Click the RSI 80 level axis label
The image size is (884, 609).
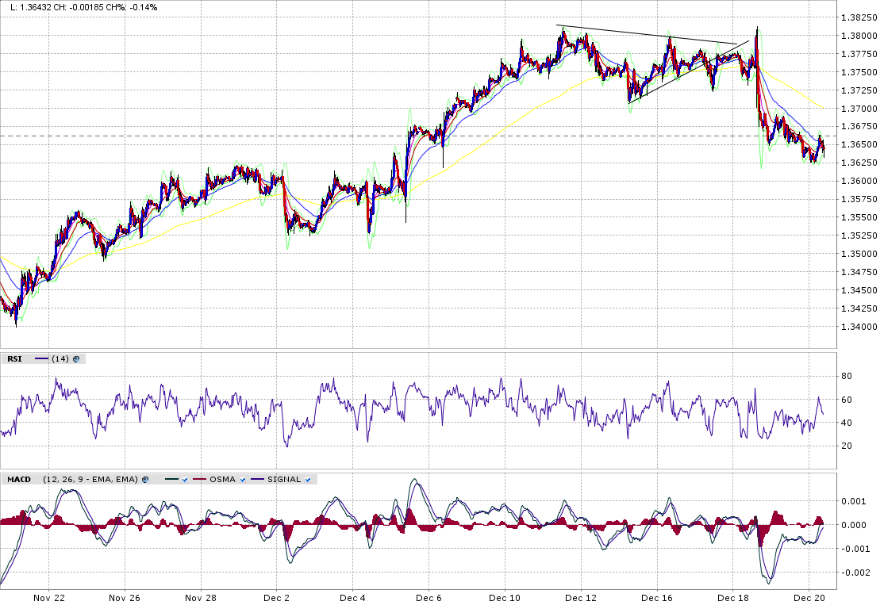tap(847, 377)
